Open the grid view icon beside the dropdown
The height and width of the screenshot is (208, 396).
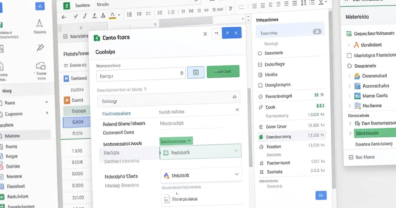click(196, 72)
